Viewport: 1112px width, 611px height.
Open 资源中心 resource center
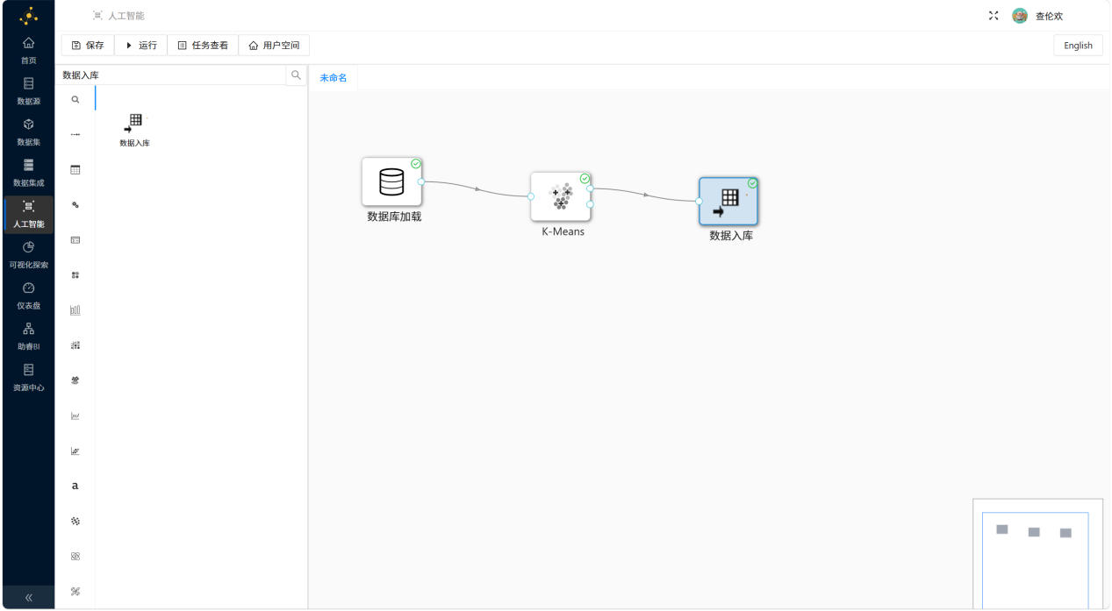(28, 377)
